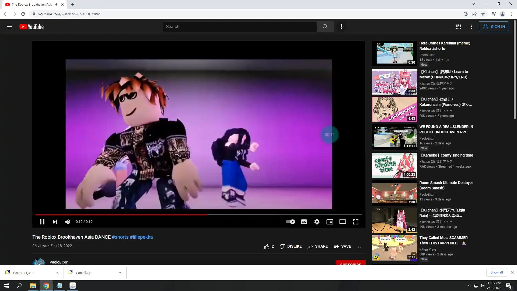The width and height of the screenshot is (517, 291).
Task: Open more actions menu below video
Action: pos(360,247)
